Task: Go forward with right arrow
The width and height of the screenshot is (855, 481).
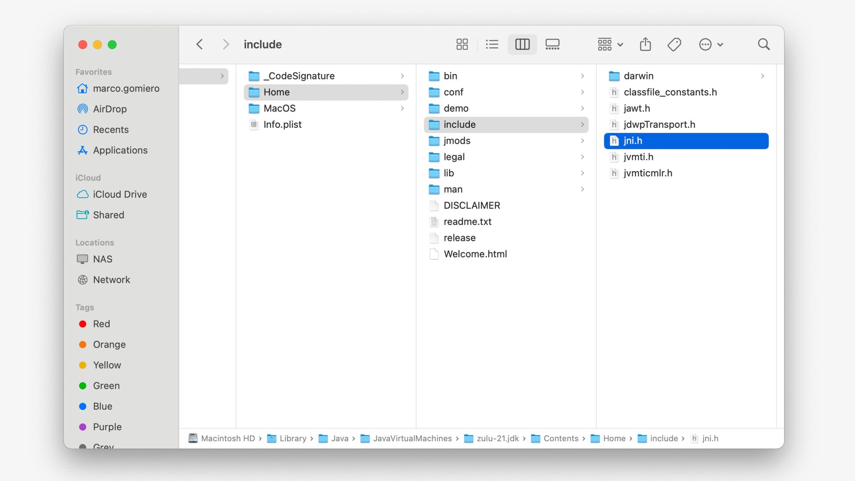Action: tap(226, 44)
